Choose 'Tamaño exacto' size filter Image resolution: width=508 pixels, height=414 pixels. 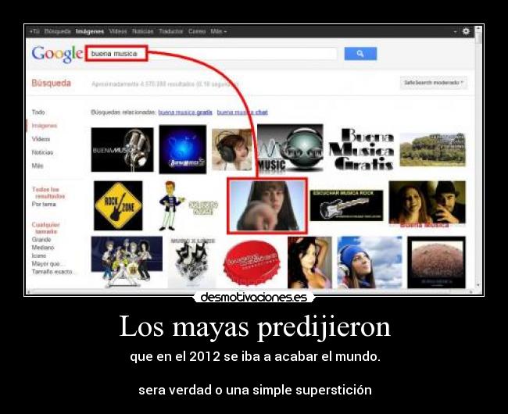[52, 272]
